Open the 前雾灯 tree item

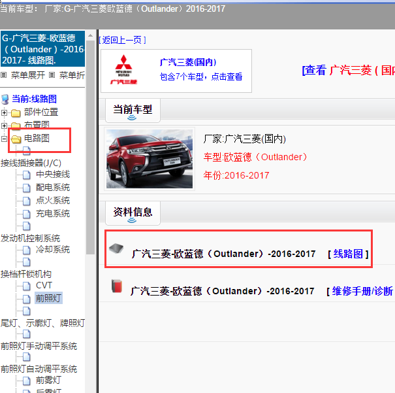[x=48, y=380]
